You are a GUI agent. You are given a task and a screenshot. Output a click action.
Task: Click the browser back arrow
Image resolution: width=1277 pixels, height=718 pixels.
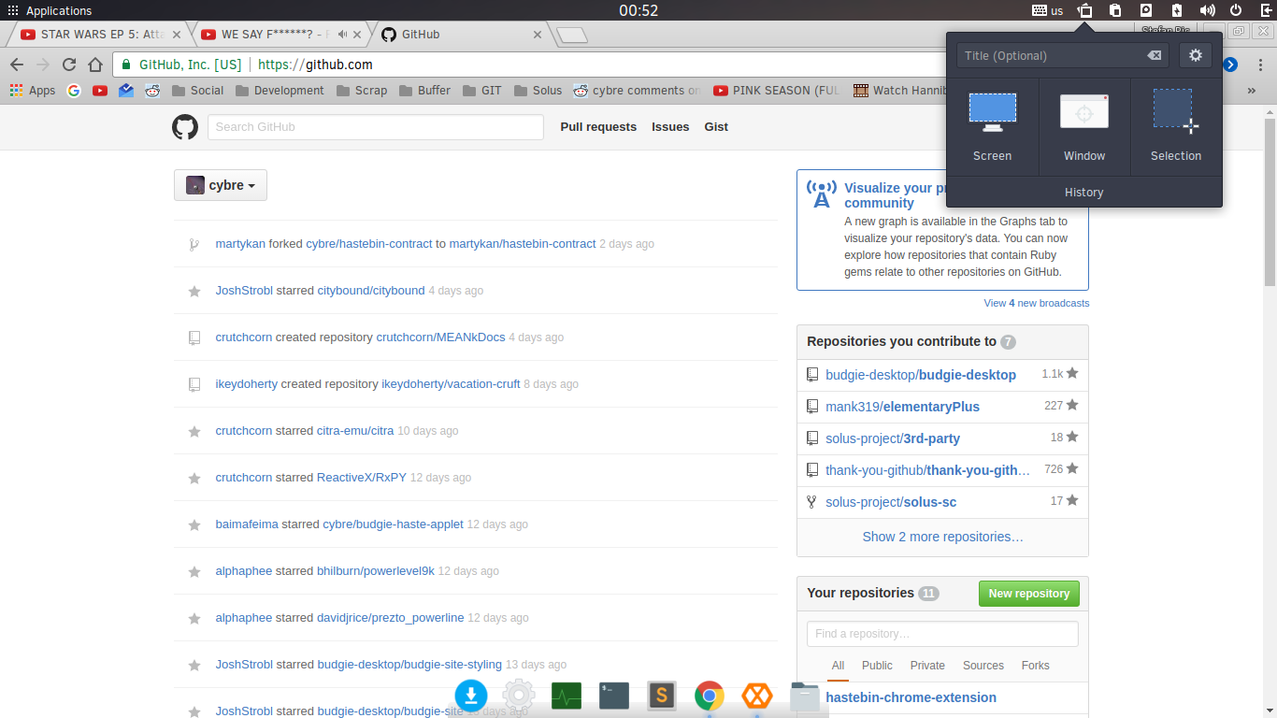17,65
